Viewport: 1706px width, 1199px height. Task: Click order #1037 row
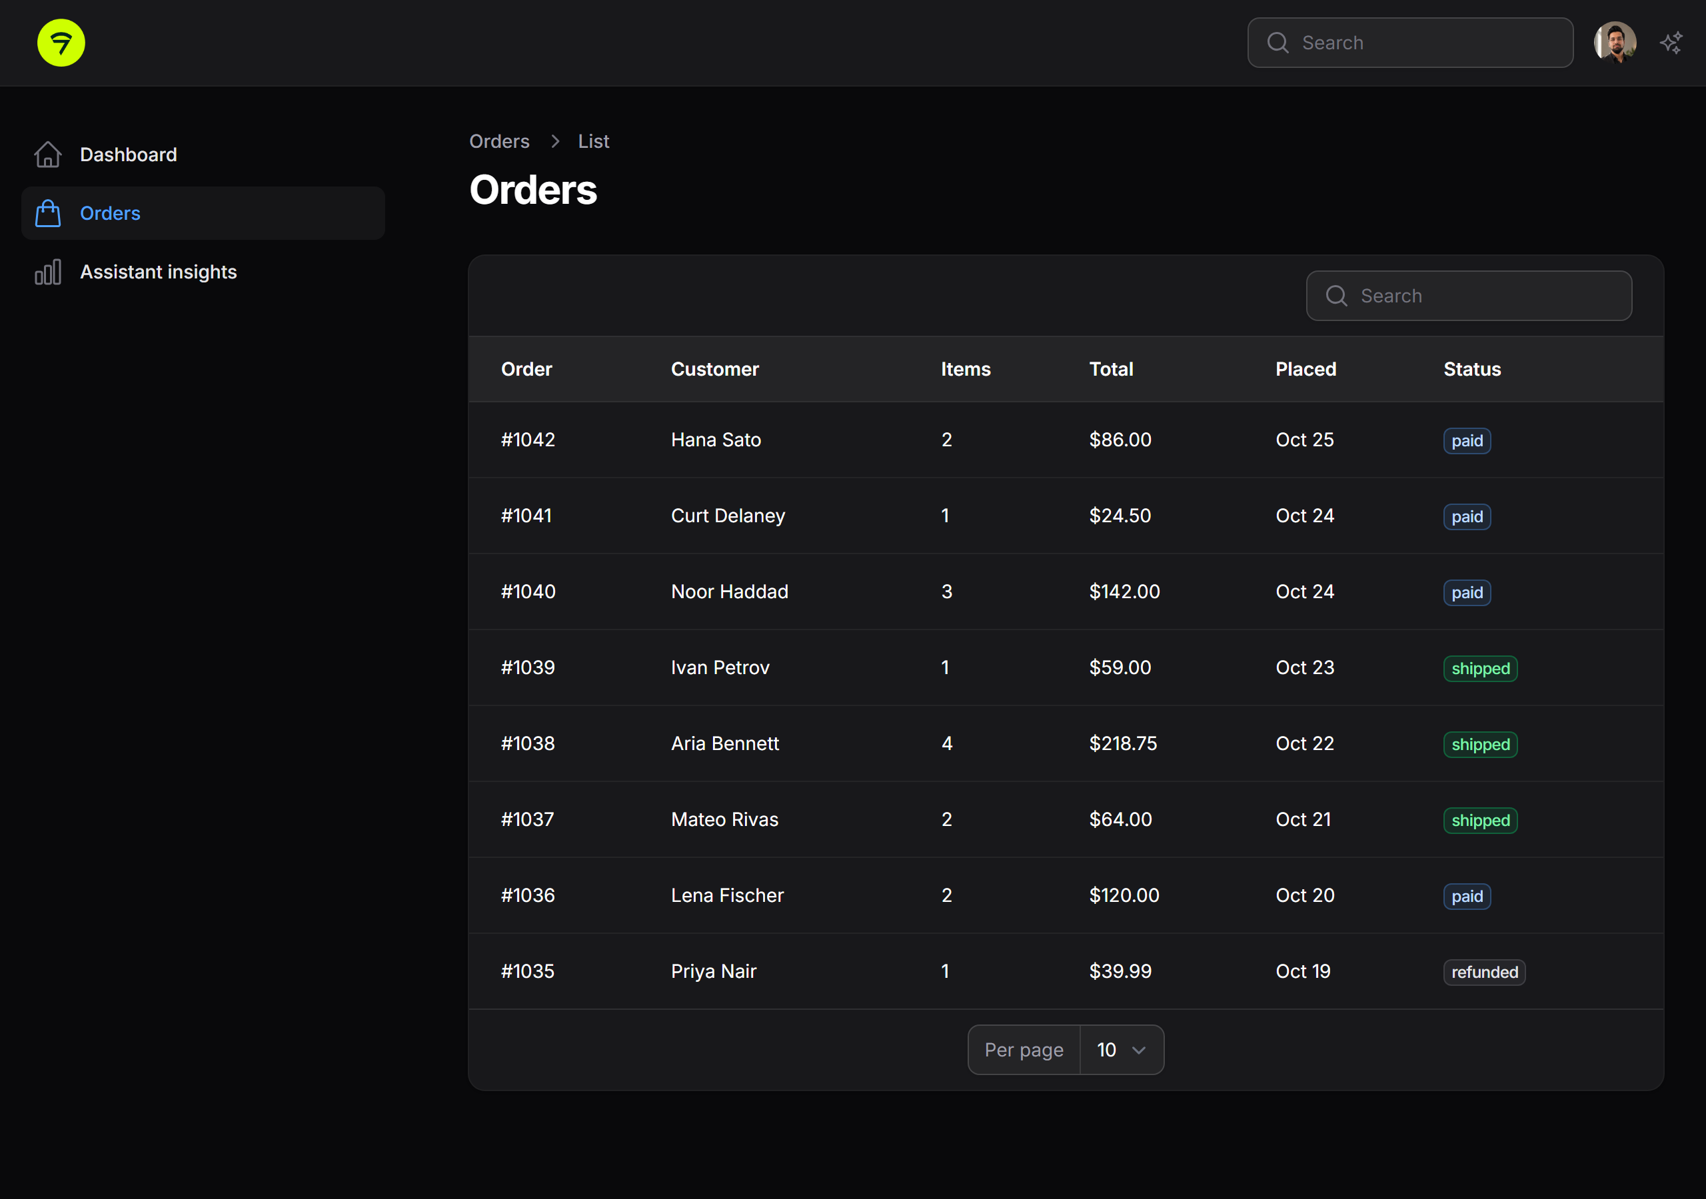(1066, 819)
